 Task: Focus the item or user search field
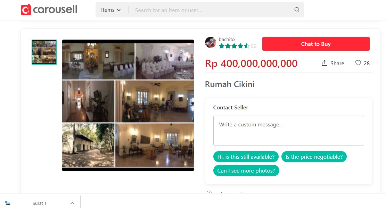point(212,10)
